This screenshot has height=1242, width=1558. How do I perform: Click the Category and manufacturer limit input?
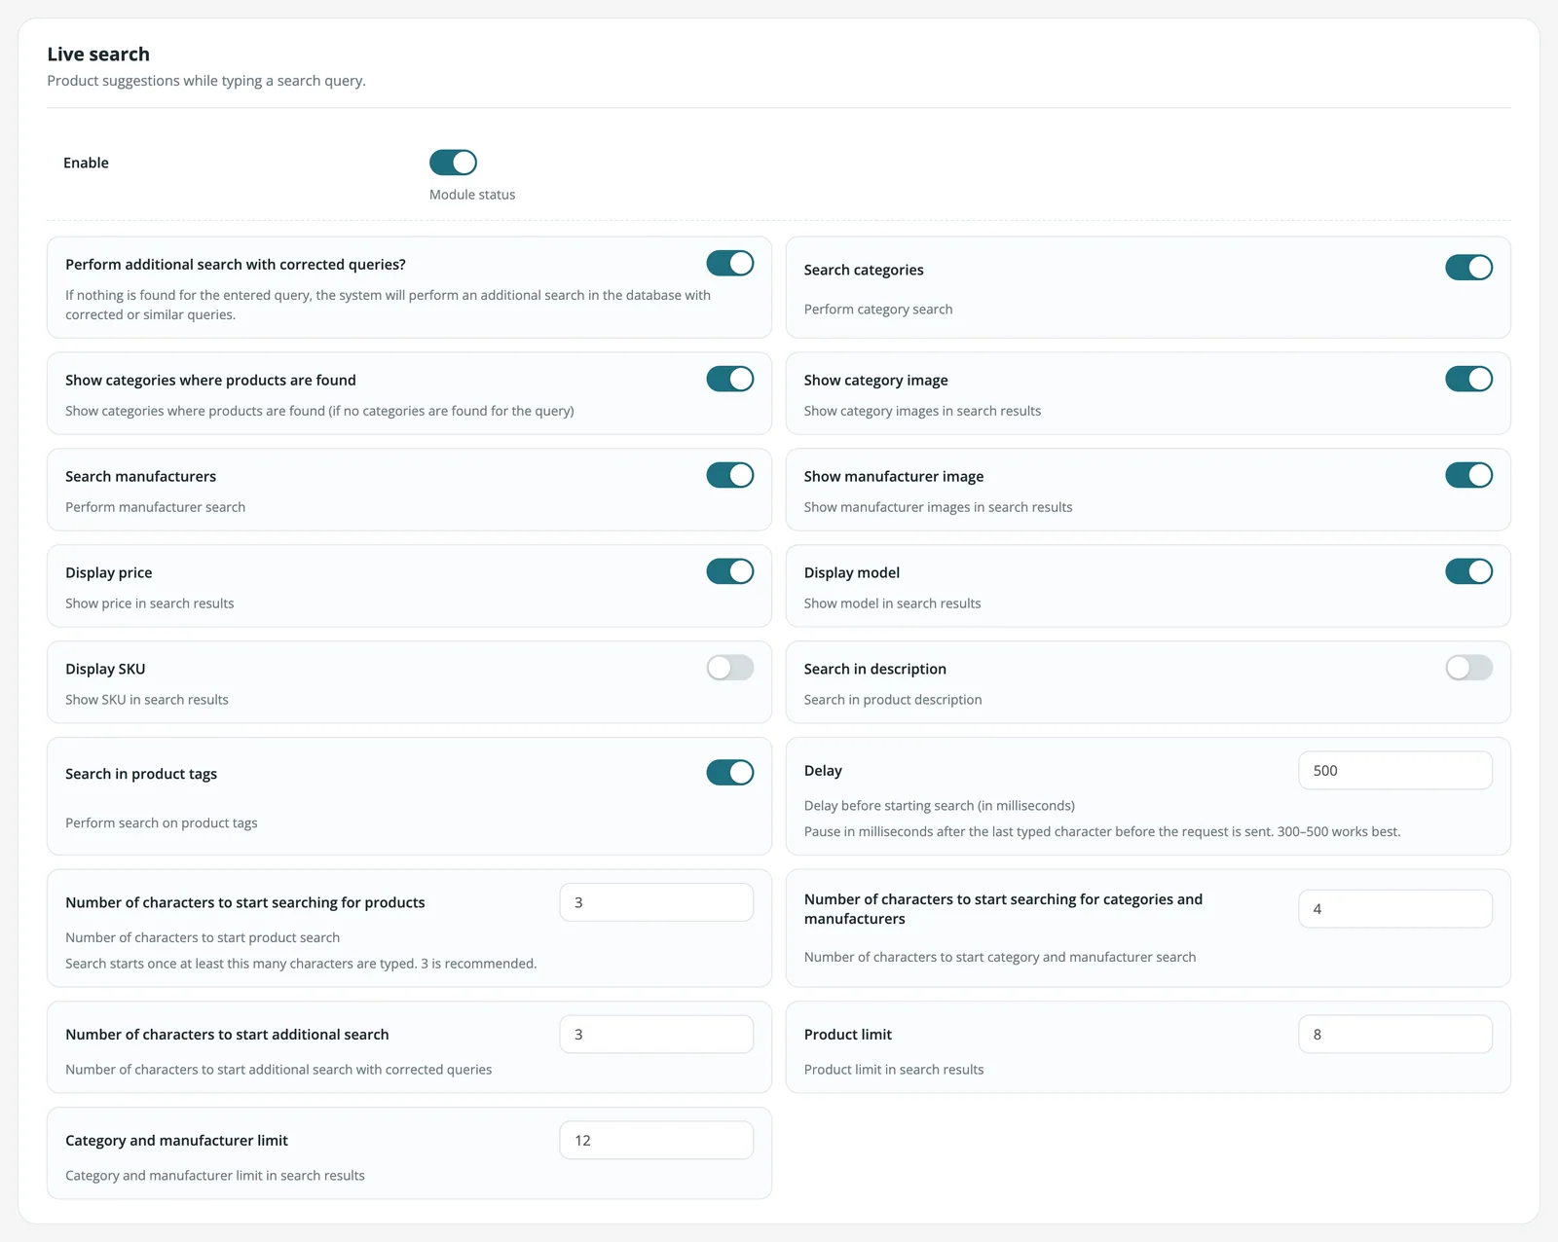(656, 1141)
